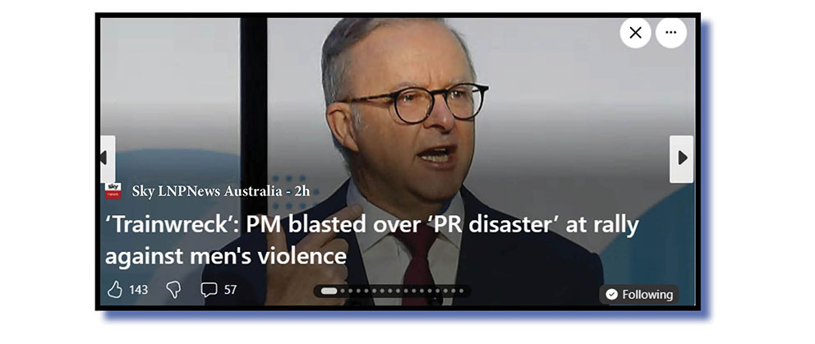The height and width of the screenshot is (344, 815).
Task: Click the thumbs down dislike icon
Action: [173, 290]
